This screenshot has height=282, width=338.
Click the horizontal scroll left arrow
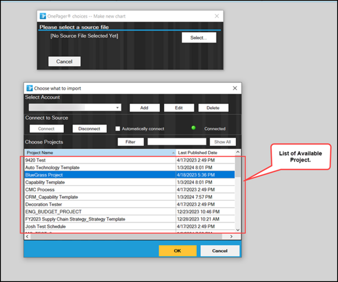click(x=27, y=236)
